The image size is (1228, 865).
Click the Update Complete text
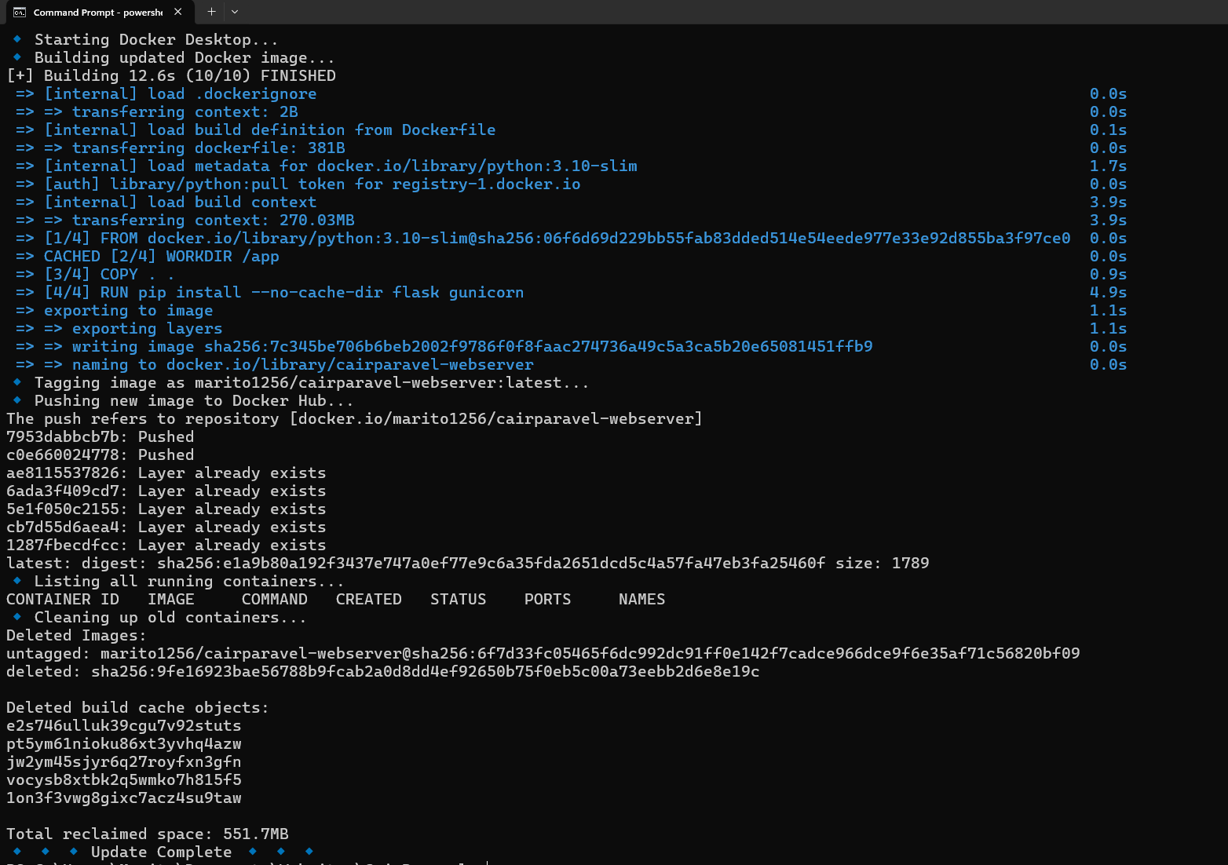click(161, 852)
